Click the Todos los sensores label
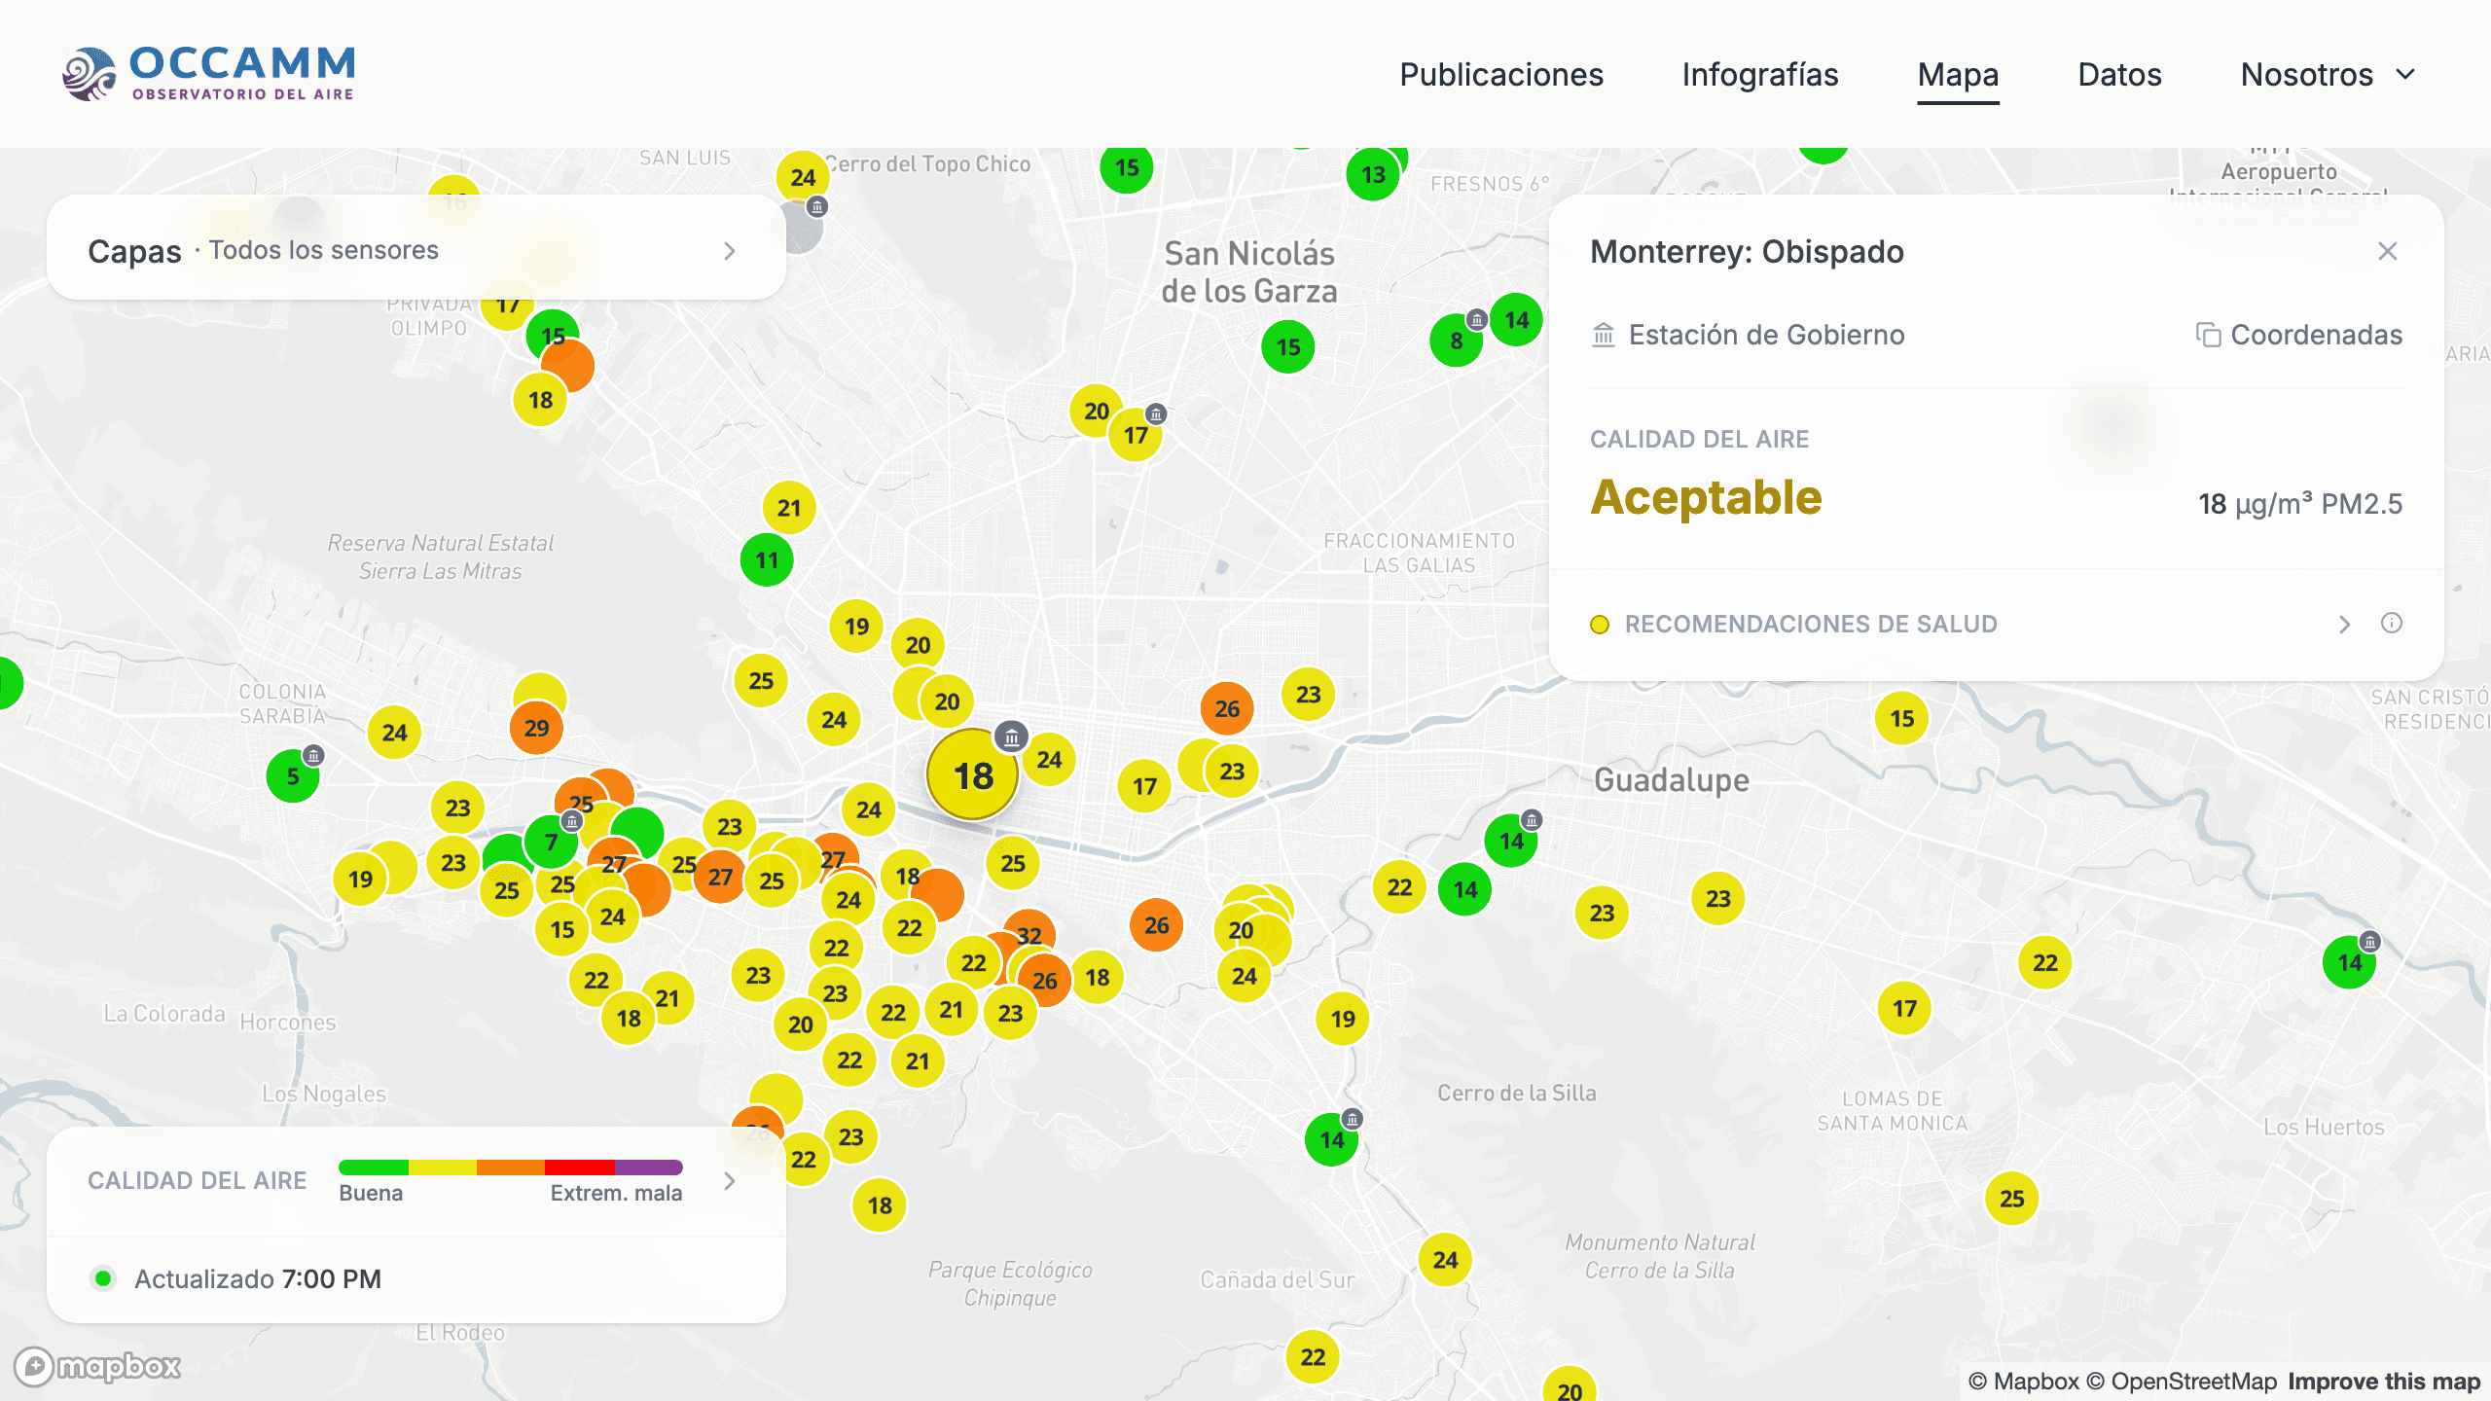The width and height of the screenshot is (2491, 1401). coord(323,250)
